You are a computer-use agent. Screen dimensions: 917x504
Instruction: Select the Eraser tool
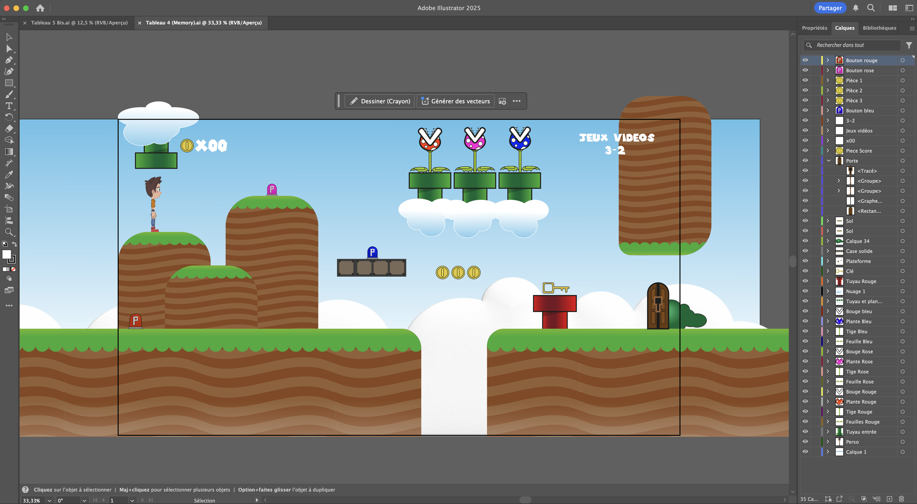pyautogui.click(x=9, y=129)
